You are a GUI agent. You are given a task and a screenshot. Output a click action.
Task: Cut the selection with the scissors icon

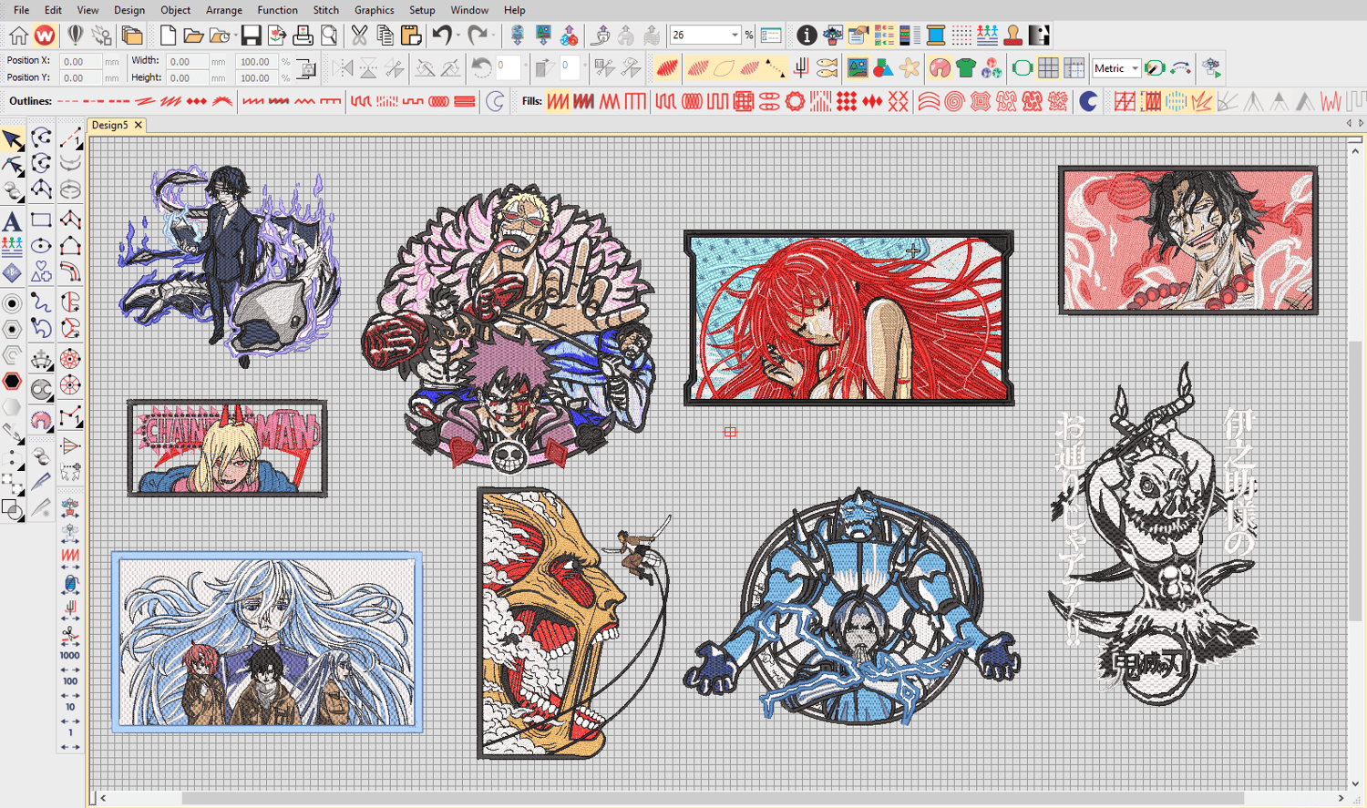click(359, 36)
